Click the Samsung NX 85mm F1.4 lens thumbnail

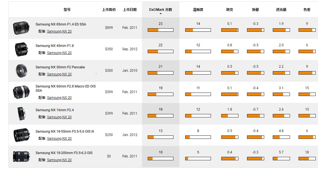[x=21, y=28]
